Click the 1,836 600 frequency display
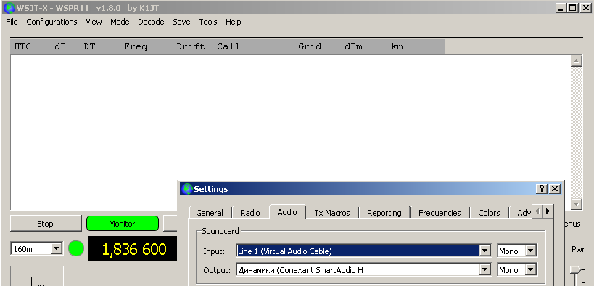594x286 pixels. 133,249
